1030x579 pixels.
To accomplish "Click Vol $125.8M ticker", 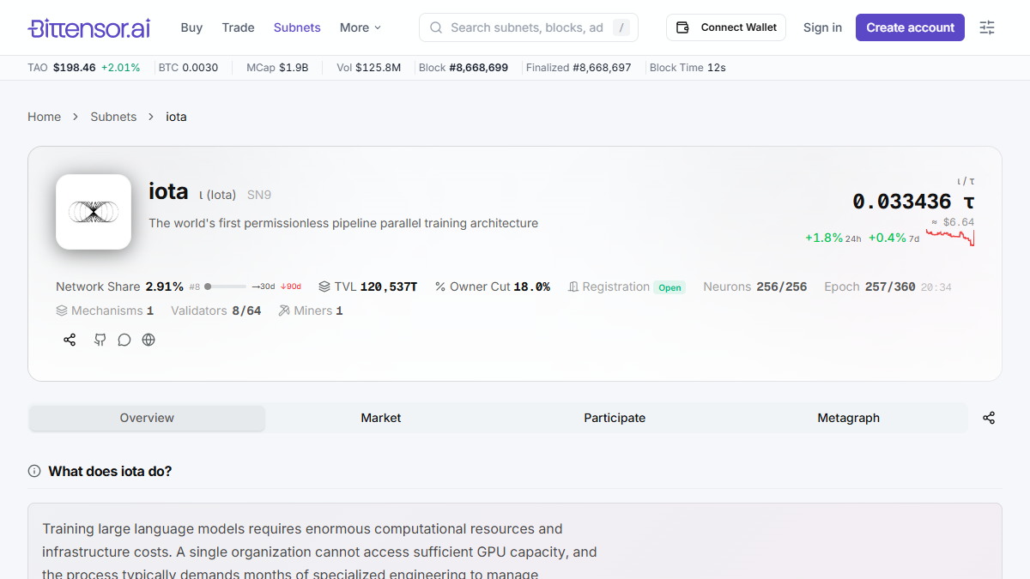I will tap(369, 67).
